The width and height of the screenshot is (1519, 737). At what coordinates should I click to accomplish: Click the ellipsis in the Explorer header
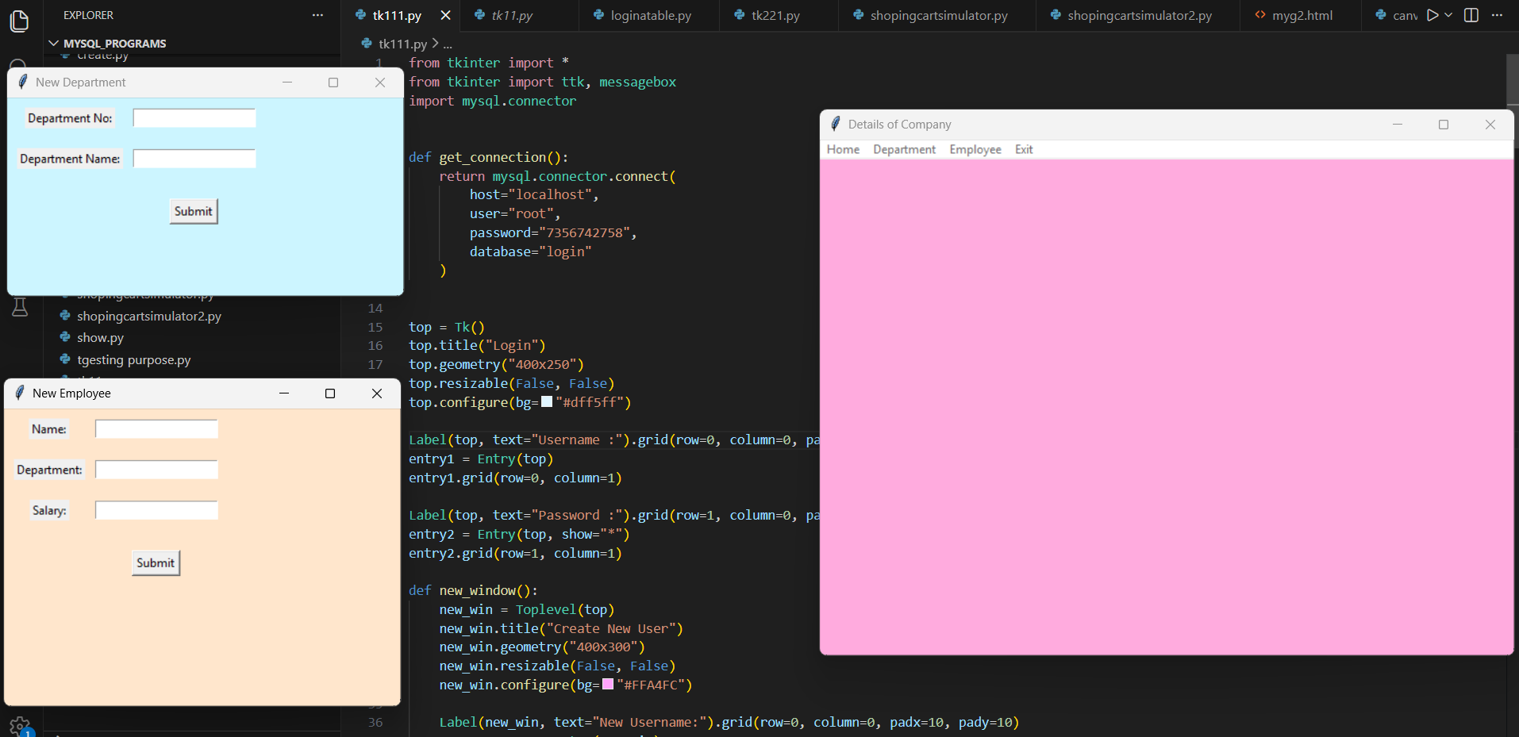click(317, 14)
